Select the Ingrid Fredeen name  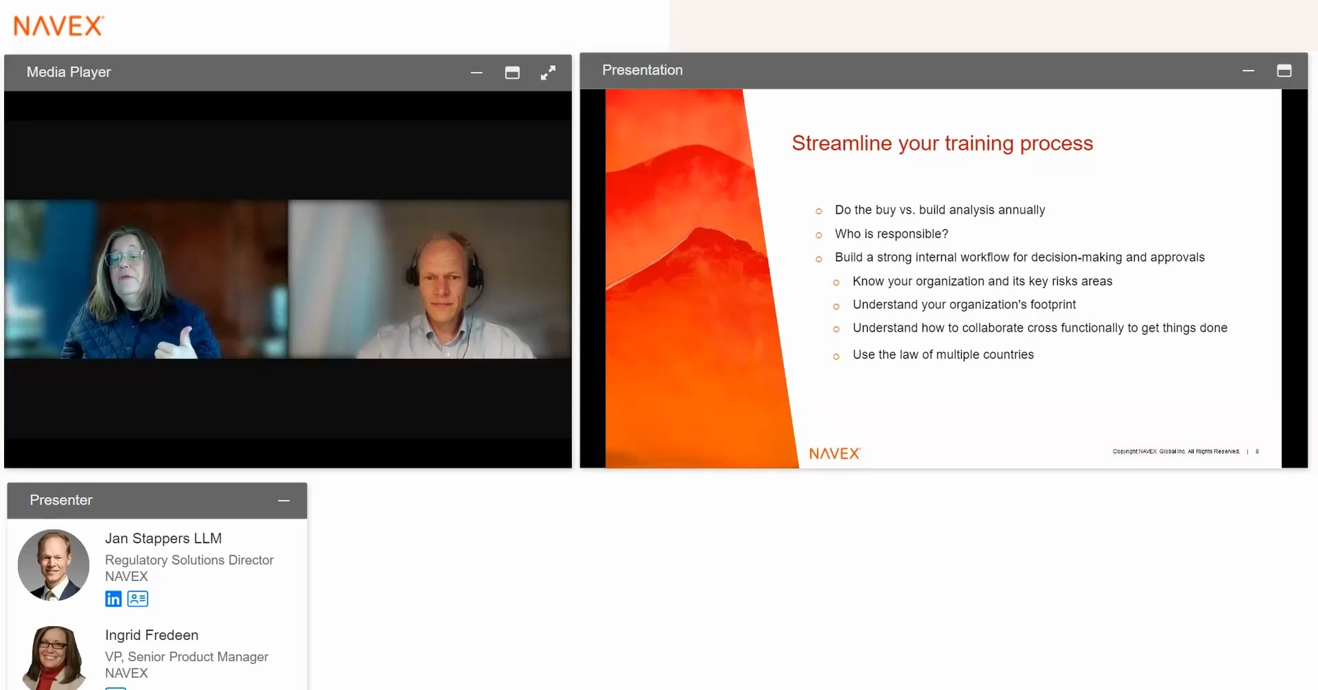152,635
